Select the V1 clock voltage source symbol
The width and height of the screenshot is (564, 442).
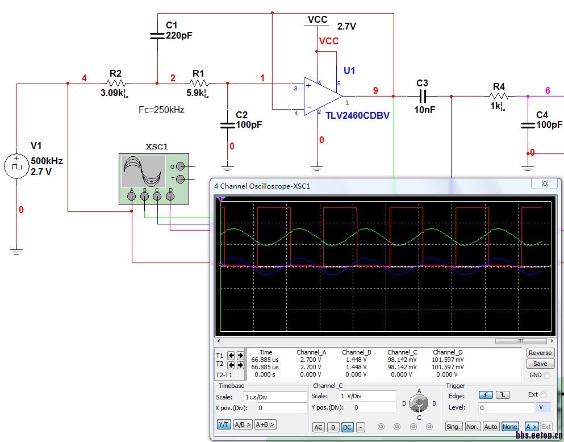(16, 166)
